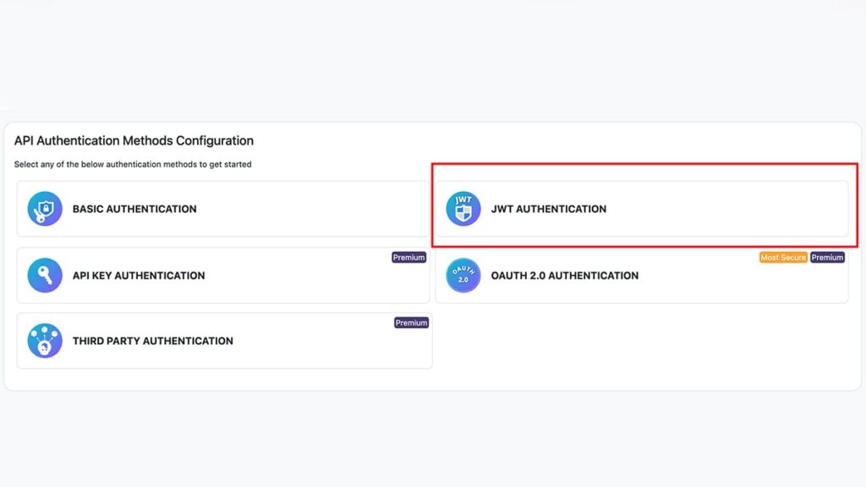The image size is (866, 487).
Task: Click Premium badge on Third Party card
Action: [x=411, y=322]
